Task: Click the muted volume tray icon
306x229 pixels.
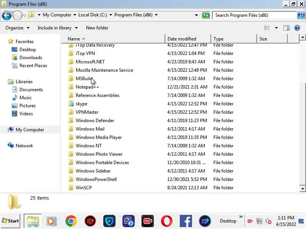Action: click(269, 221)
